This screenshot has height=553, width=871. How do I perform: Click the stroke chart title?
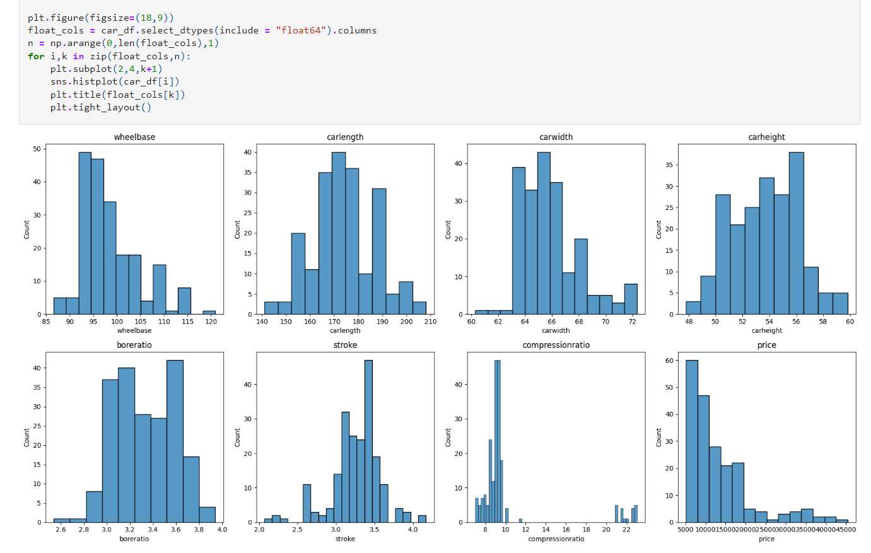[x=345, y=345]
